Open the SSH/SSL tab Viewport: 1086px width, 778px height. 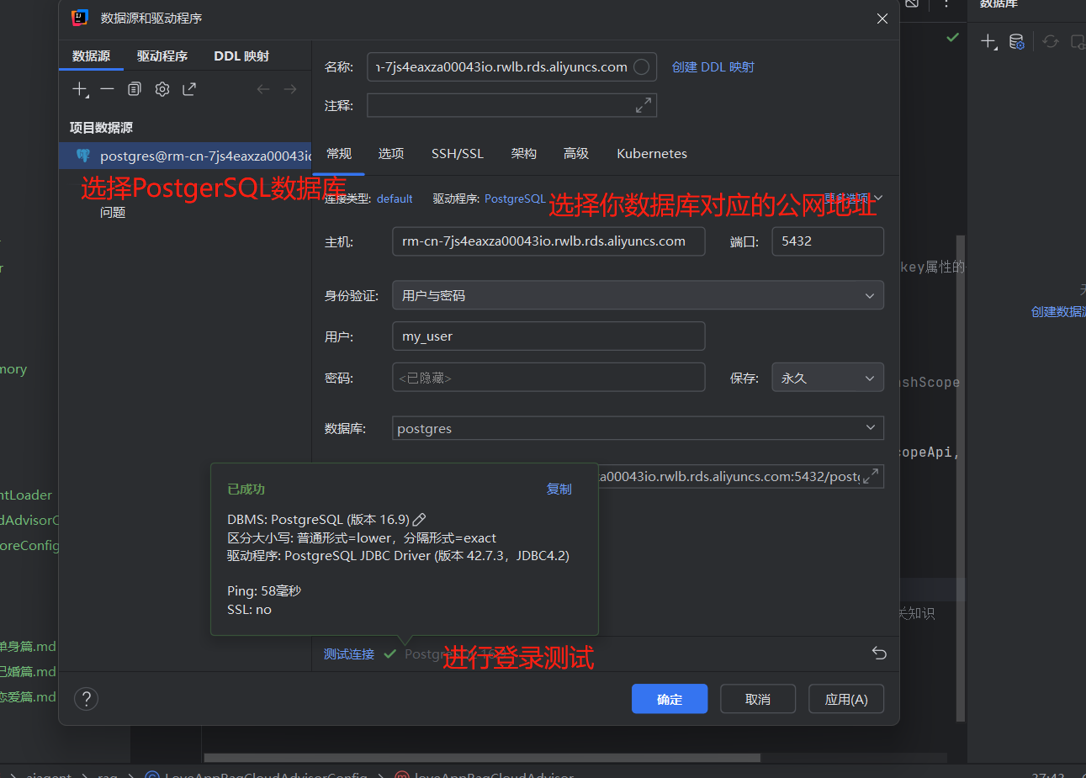pos(458,154)
